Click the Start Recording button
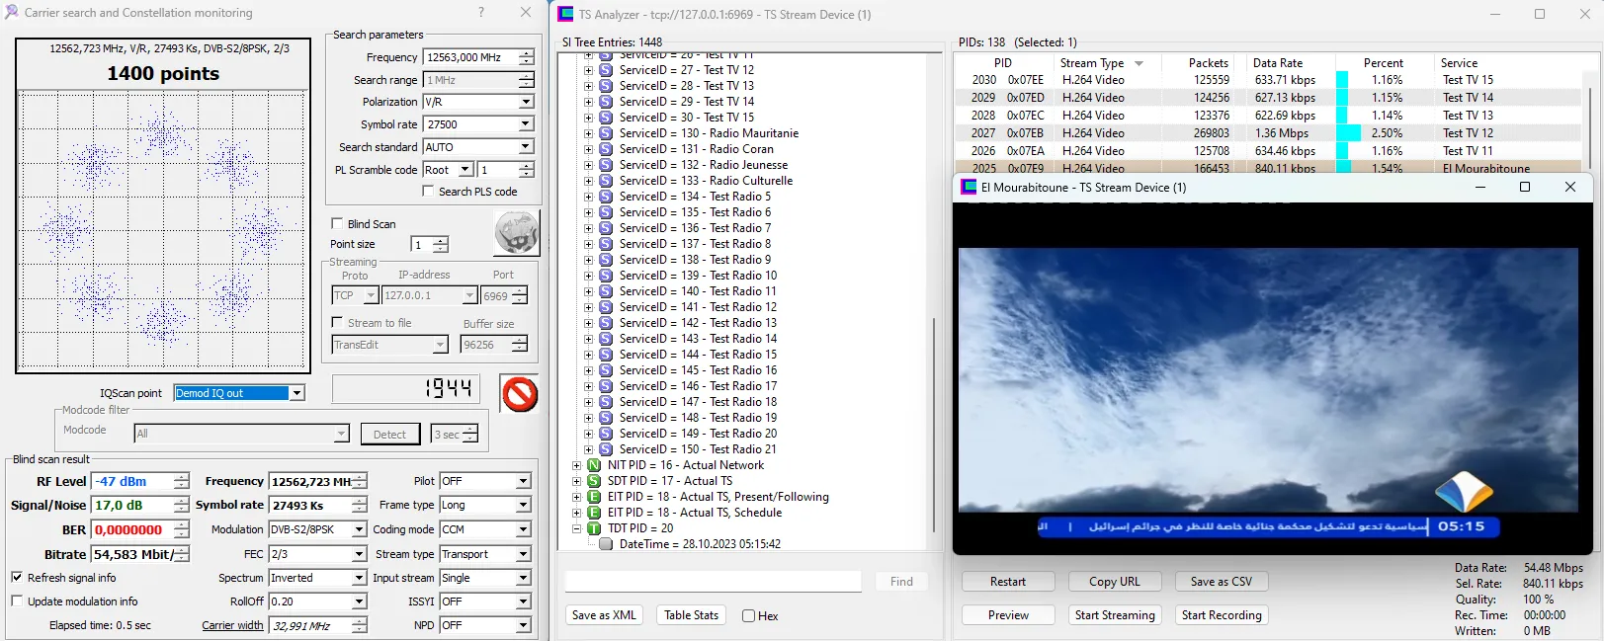Image resolution: width=1604 pixels, height=641 pixels. (x=1222, y=615)
